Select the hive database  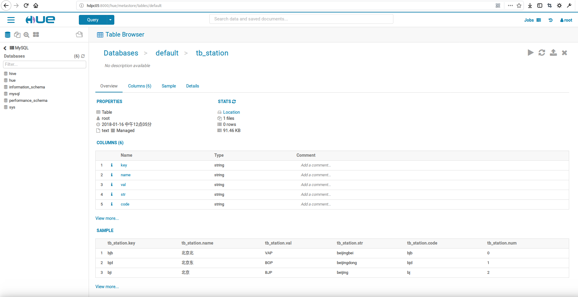(13, 73)
